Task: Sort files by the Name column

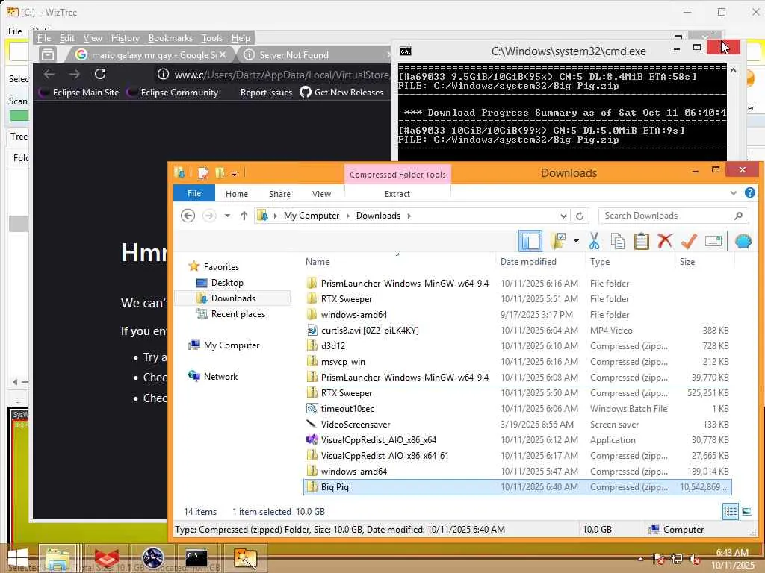Action: click(x=317, y=262)
